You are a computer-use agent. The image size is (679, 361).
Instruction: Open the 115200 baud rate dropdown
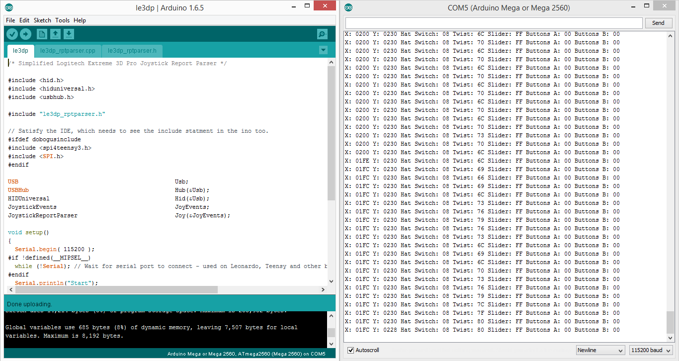pos(651,350)
